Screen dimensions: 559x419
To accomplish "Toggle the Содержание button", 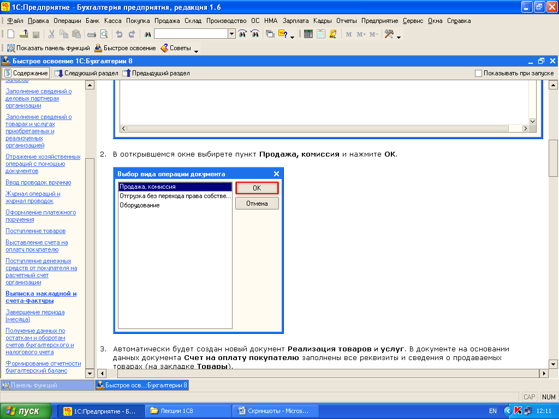I will coord(26,73).
